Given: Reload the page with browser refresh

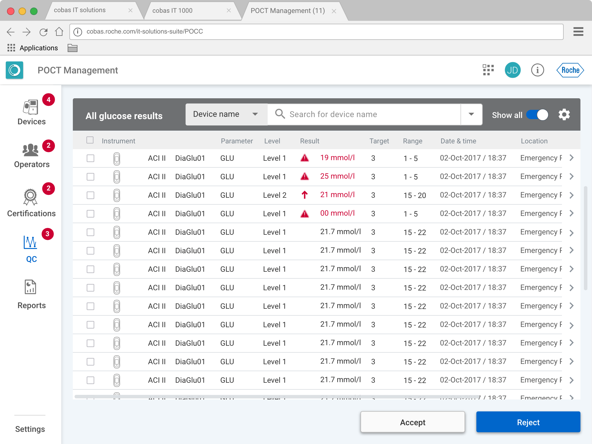Looking at the screenshot, I should (x=43, y=32).
